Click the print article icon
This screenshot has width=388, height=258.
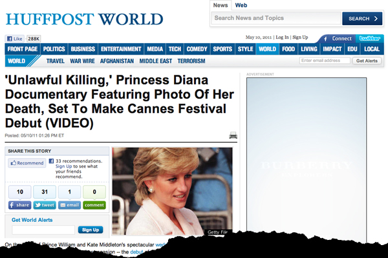point(233,135)
